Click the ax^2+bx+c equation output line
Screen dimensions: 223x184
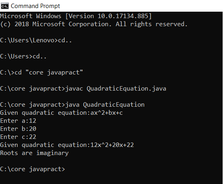pyautogui.click(x=61, y=113)
